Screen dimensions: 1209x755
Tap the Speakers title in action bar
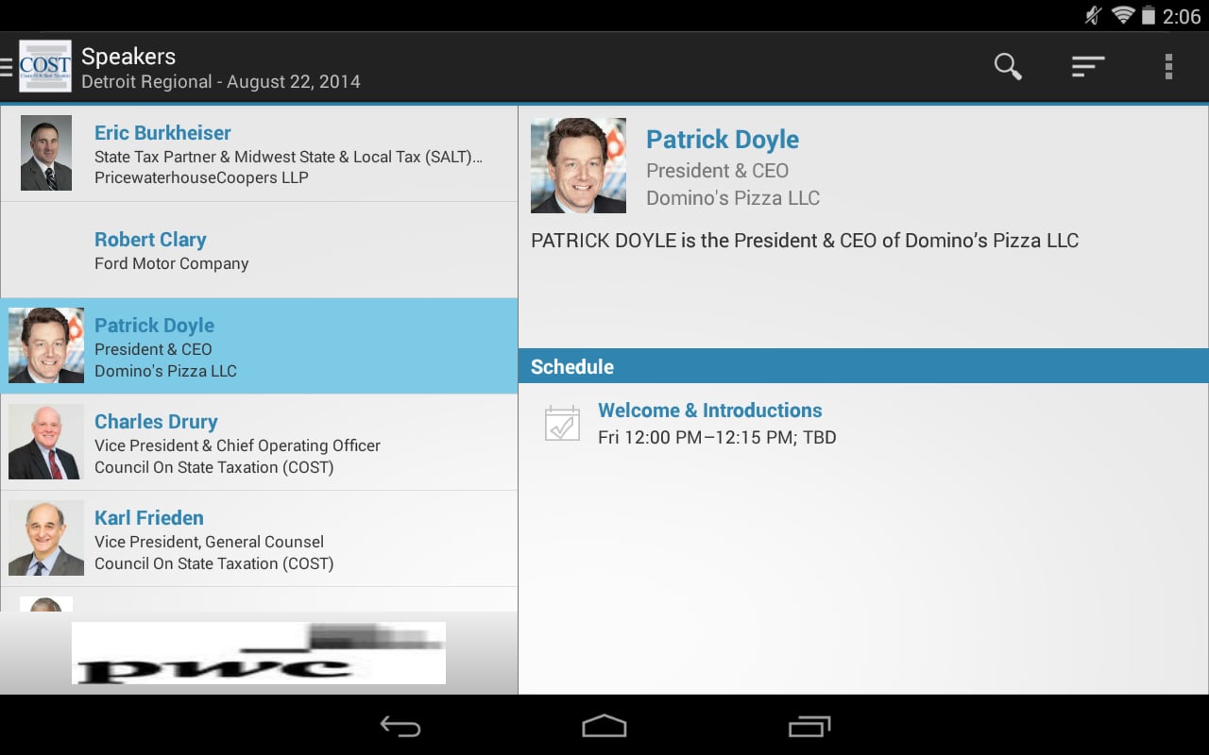[x=128, y=56]
